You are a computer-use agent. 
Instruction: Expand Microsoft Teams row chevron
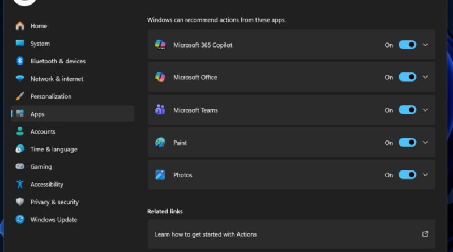(x=425, y=110)
